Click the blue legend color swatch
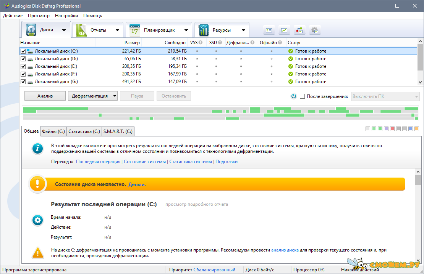Screen dimensions: 424x274 coord(411,129)
